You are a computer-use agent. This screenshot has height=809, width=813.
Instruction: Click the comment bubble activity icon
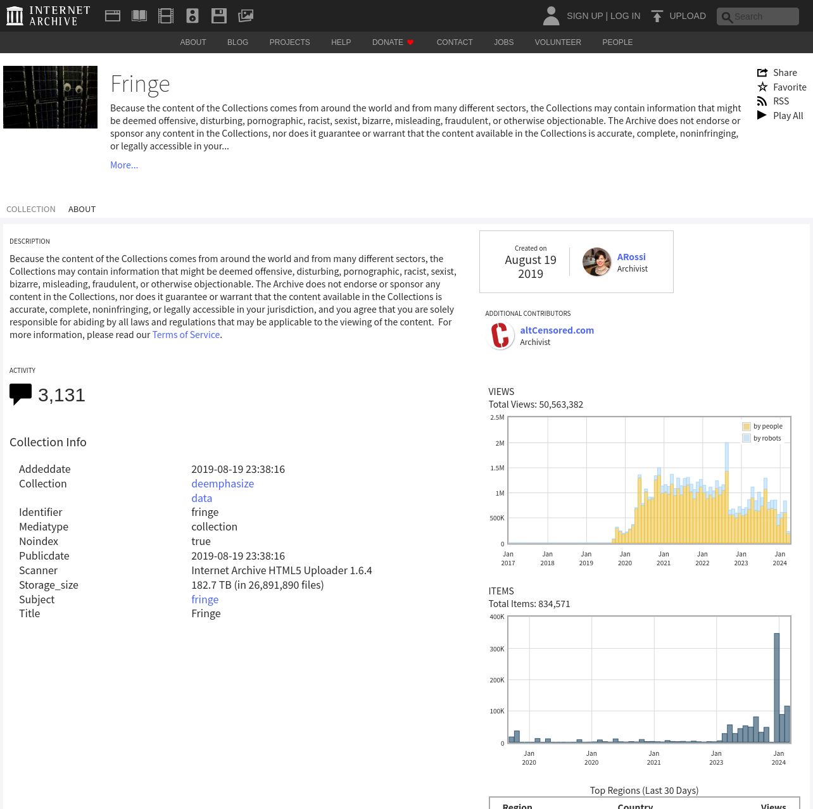(20, 394)
